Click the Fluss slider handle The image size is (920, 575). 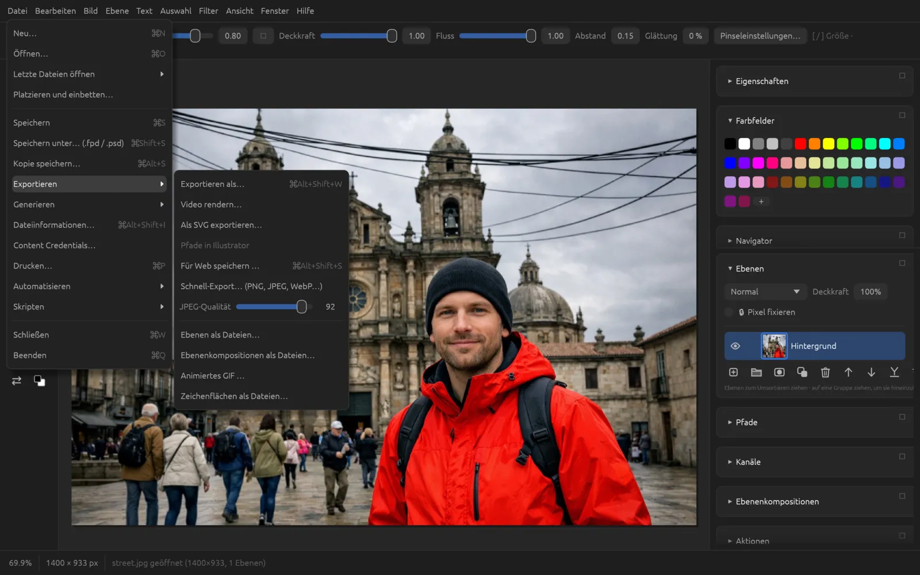(x=531, y=36)
